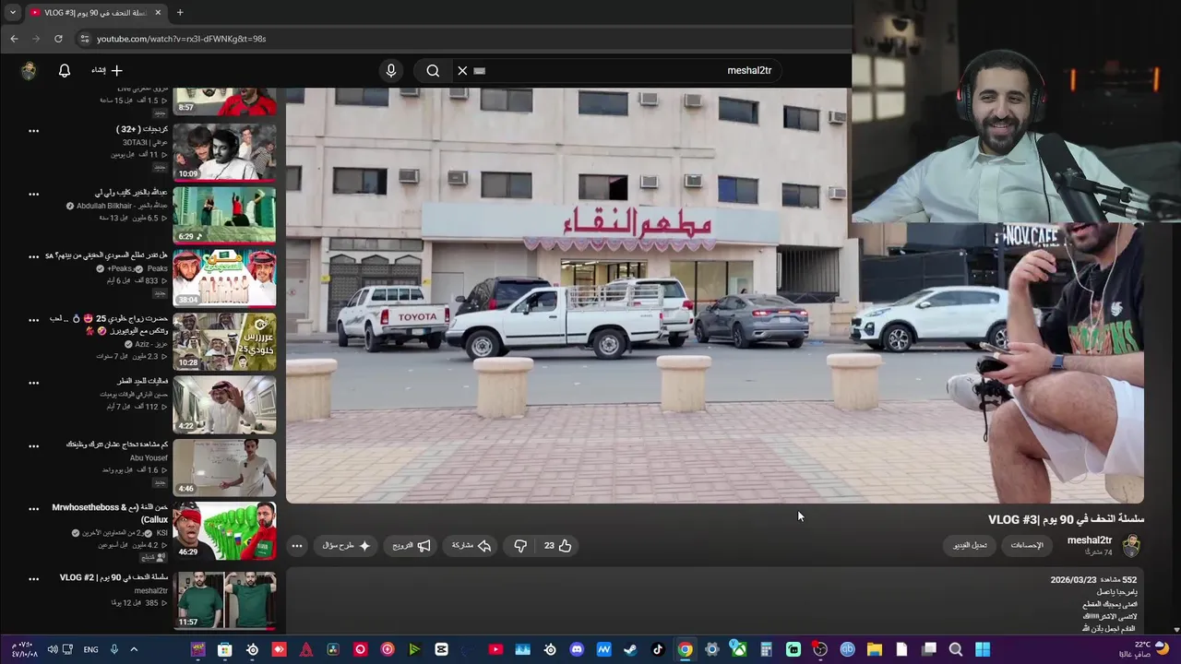Like the video with 23 likes
The image size is (1181, 664).
[x=557, y=546]
